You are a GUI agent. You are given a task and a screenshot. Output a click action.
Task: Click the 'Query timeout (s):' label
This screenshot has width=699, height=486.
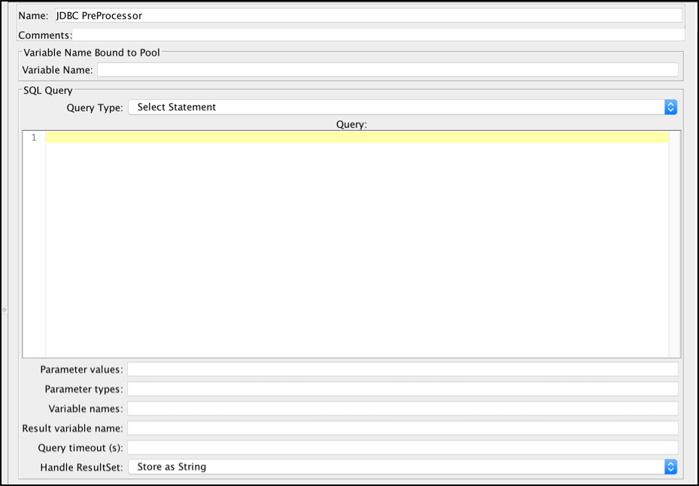81,448
